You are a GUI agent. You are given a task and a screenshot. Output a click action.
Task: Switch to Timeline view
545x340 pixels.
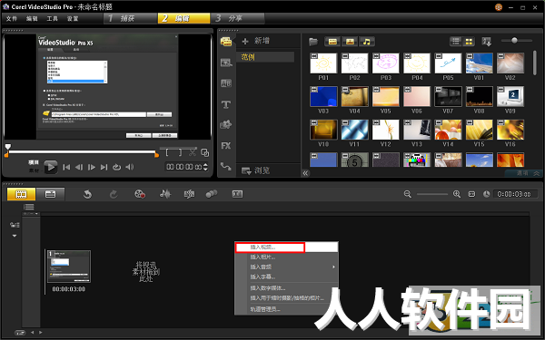click(50, 194)
